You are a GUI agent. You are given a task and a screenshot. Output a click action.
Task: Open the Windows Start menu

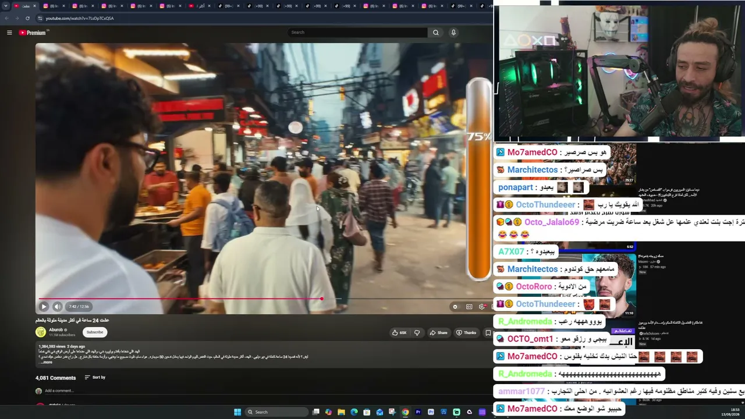click(x=237, y=412)
